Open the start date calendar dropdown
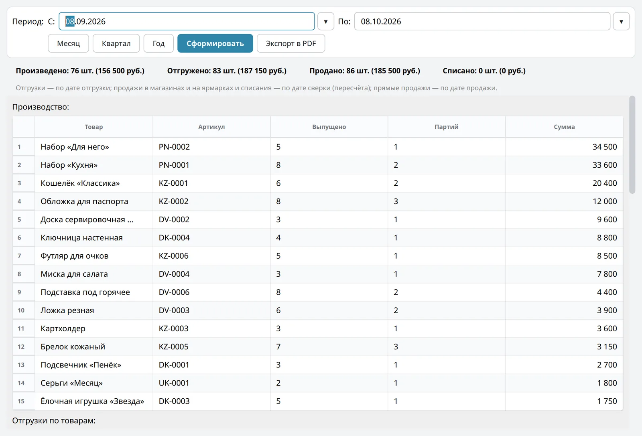Viewport: 642px width, 436px height. pos(325,21)
